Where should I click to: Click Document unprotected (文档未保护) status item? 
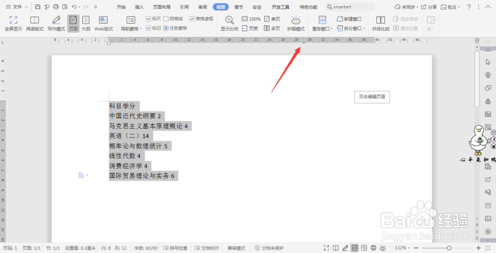(x=269, y=248)
